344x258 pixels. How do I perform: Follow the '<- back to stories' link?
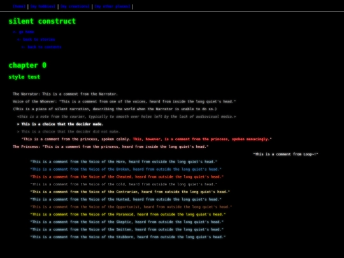36,39
